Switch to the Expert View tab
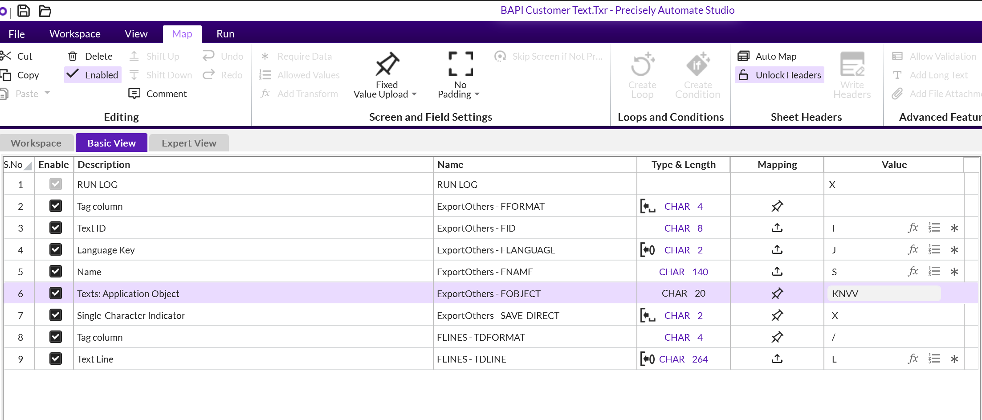Screen dimensions: 982x420 tap(189, 143)
